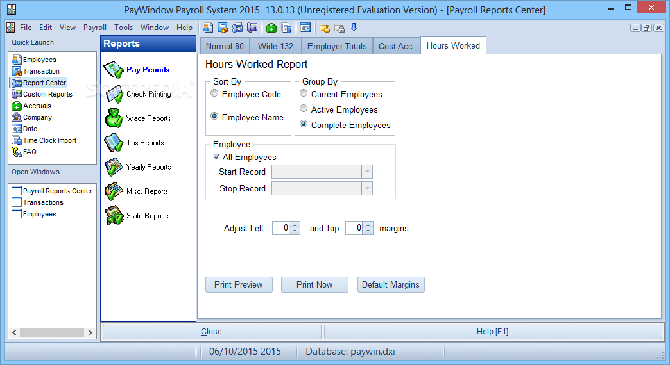
Task: Click the Top margin value field
Action: click(x=355, y=228)
